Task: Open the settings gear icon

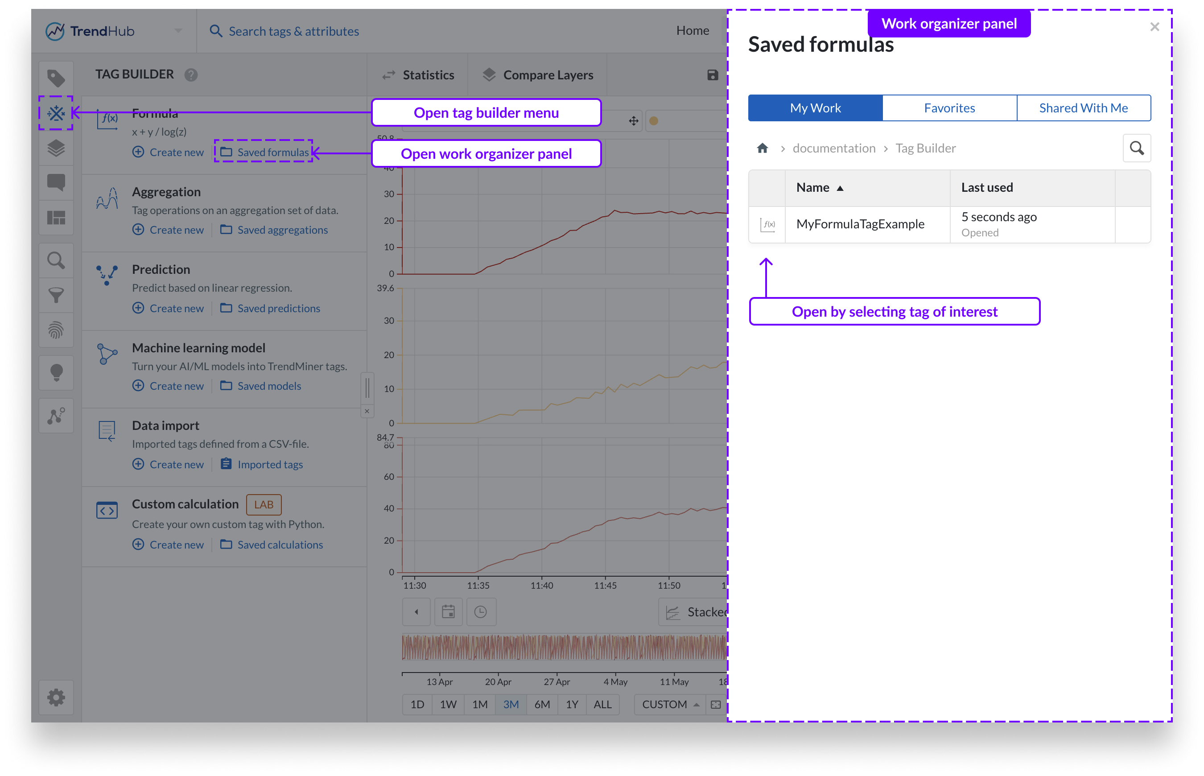Action: point(56,698)
